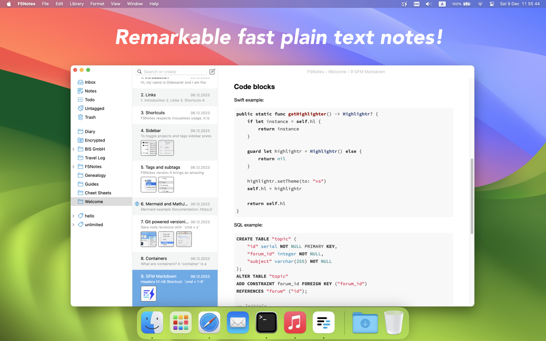Viewport: 546px width, 341px height.
Task: Click the search magnifier icon
Action: tap(139, 72)
